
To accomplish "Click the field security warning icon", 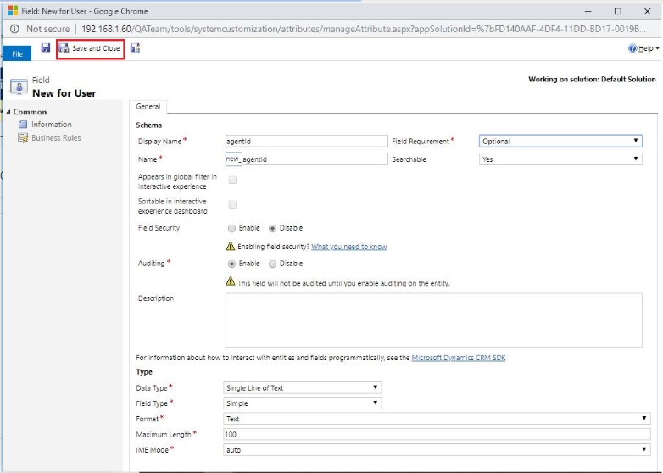I will [x=230, y=247].
